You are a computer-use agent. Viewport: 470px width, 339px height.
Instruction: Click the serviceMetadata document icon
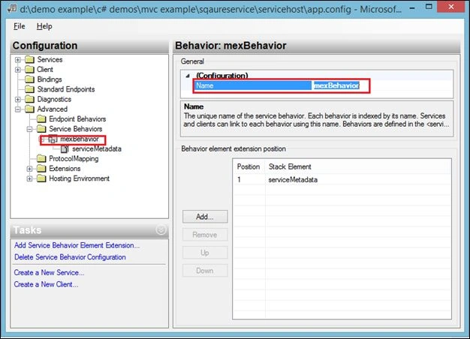click(65, 148)
